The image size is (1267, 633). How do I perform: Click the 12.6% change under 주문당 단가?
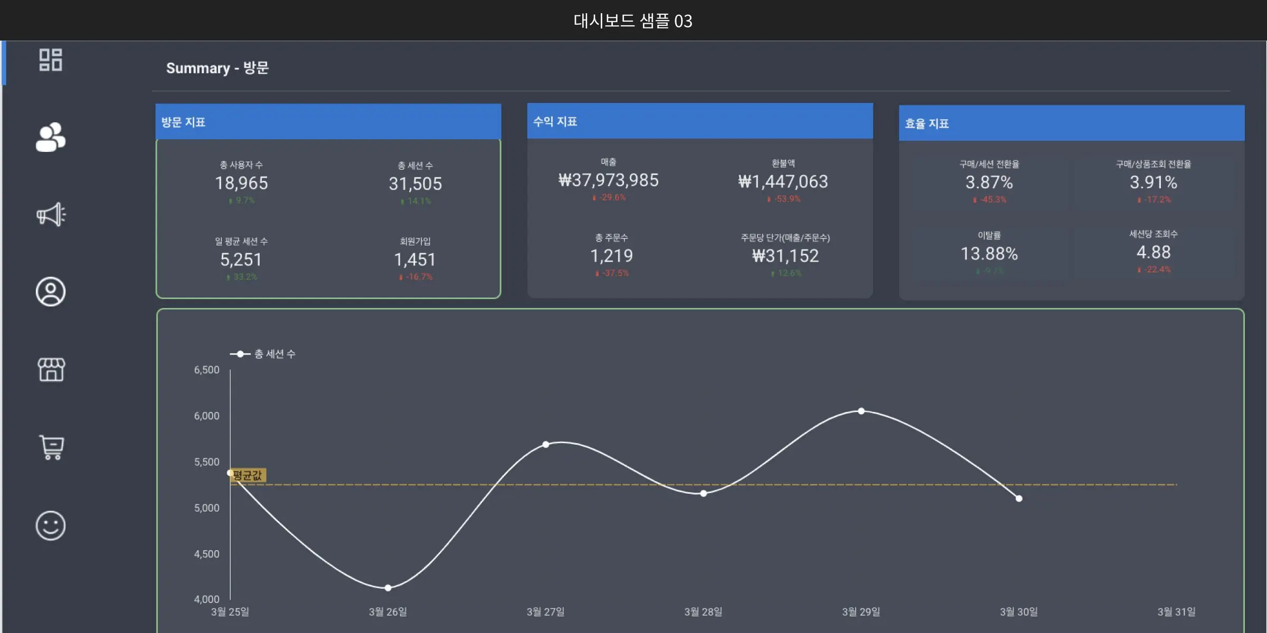point(786,273)
